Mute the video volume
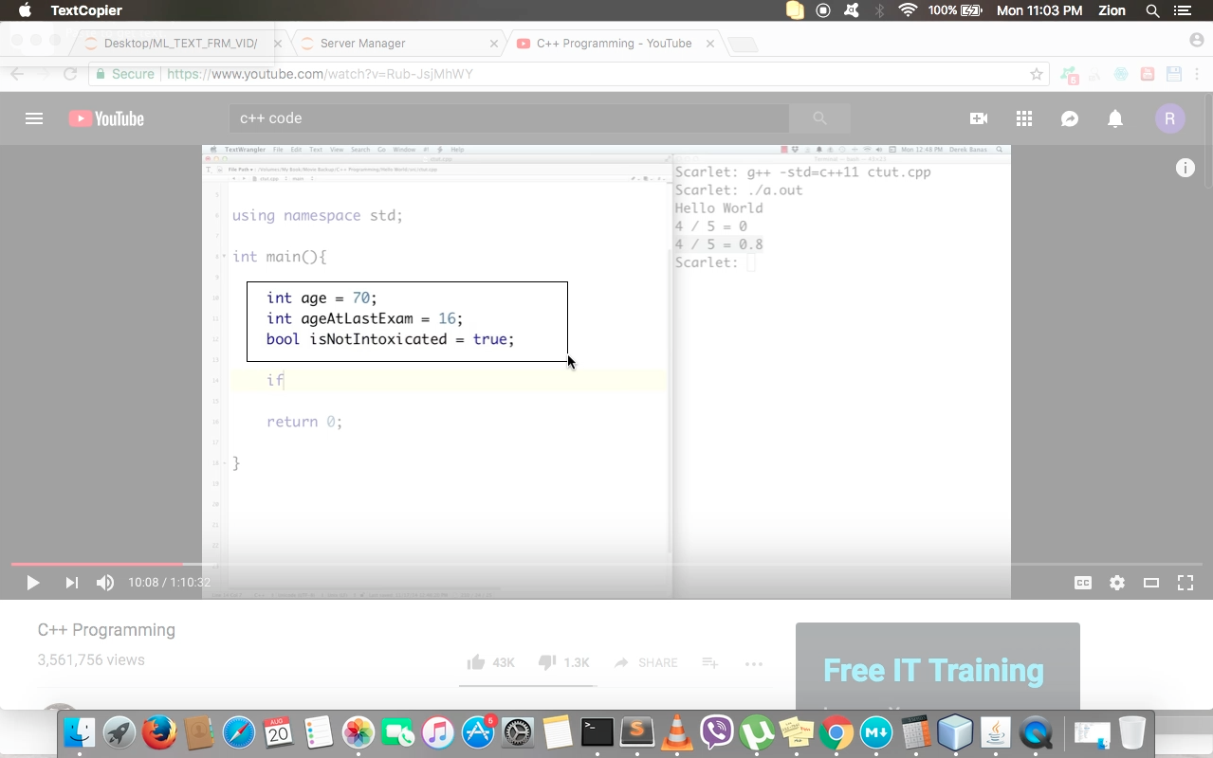Viewport: 1213px width, 758px height. (x=105, y=583)
